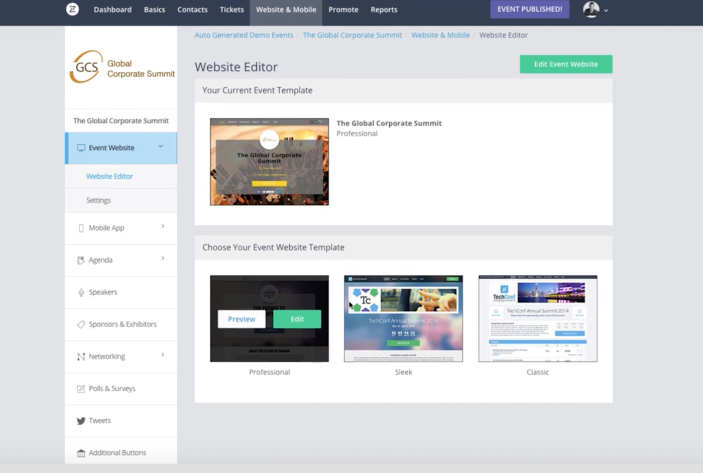Expand the Mobile App submenu arrow

click(162, 226)
